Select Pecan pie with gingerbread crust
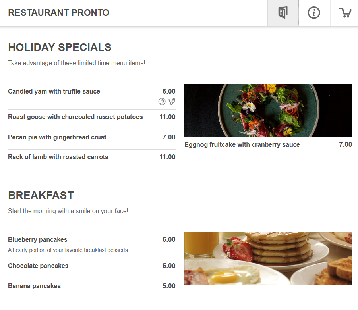This screenshot has width=358, height=310. 57,137
